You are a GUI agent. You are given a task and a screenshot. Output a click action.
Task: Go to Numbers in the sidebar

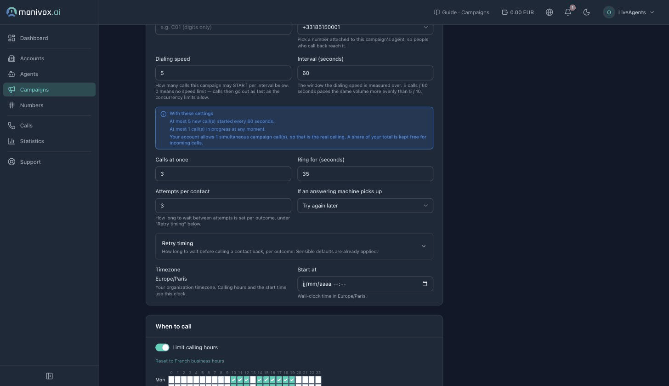point(49,105)
